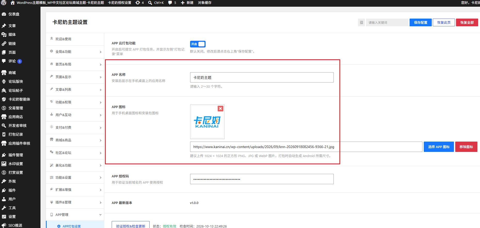Click the 仪表盘 dashboard icon

[4, 14]
